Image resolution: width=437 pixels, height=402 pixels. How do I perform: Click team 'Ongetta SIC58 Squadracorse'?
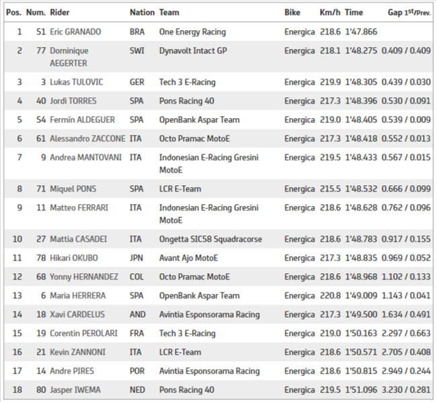[x=210, y=239]
